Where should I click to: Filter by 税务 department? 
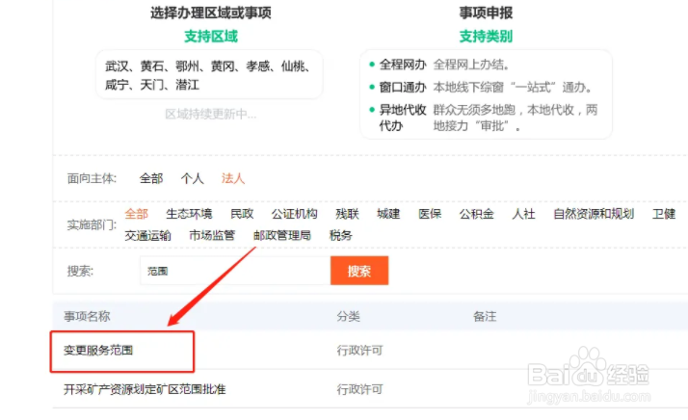[x=341, y=236]
